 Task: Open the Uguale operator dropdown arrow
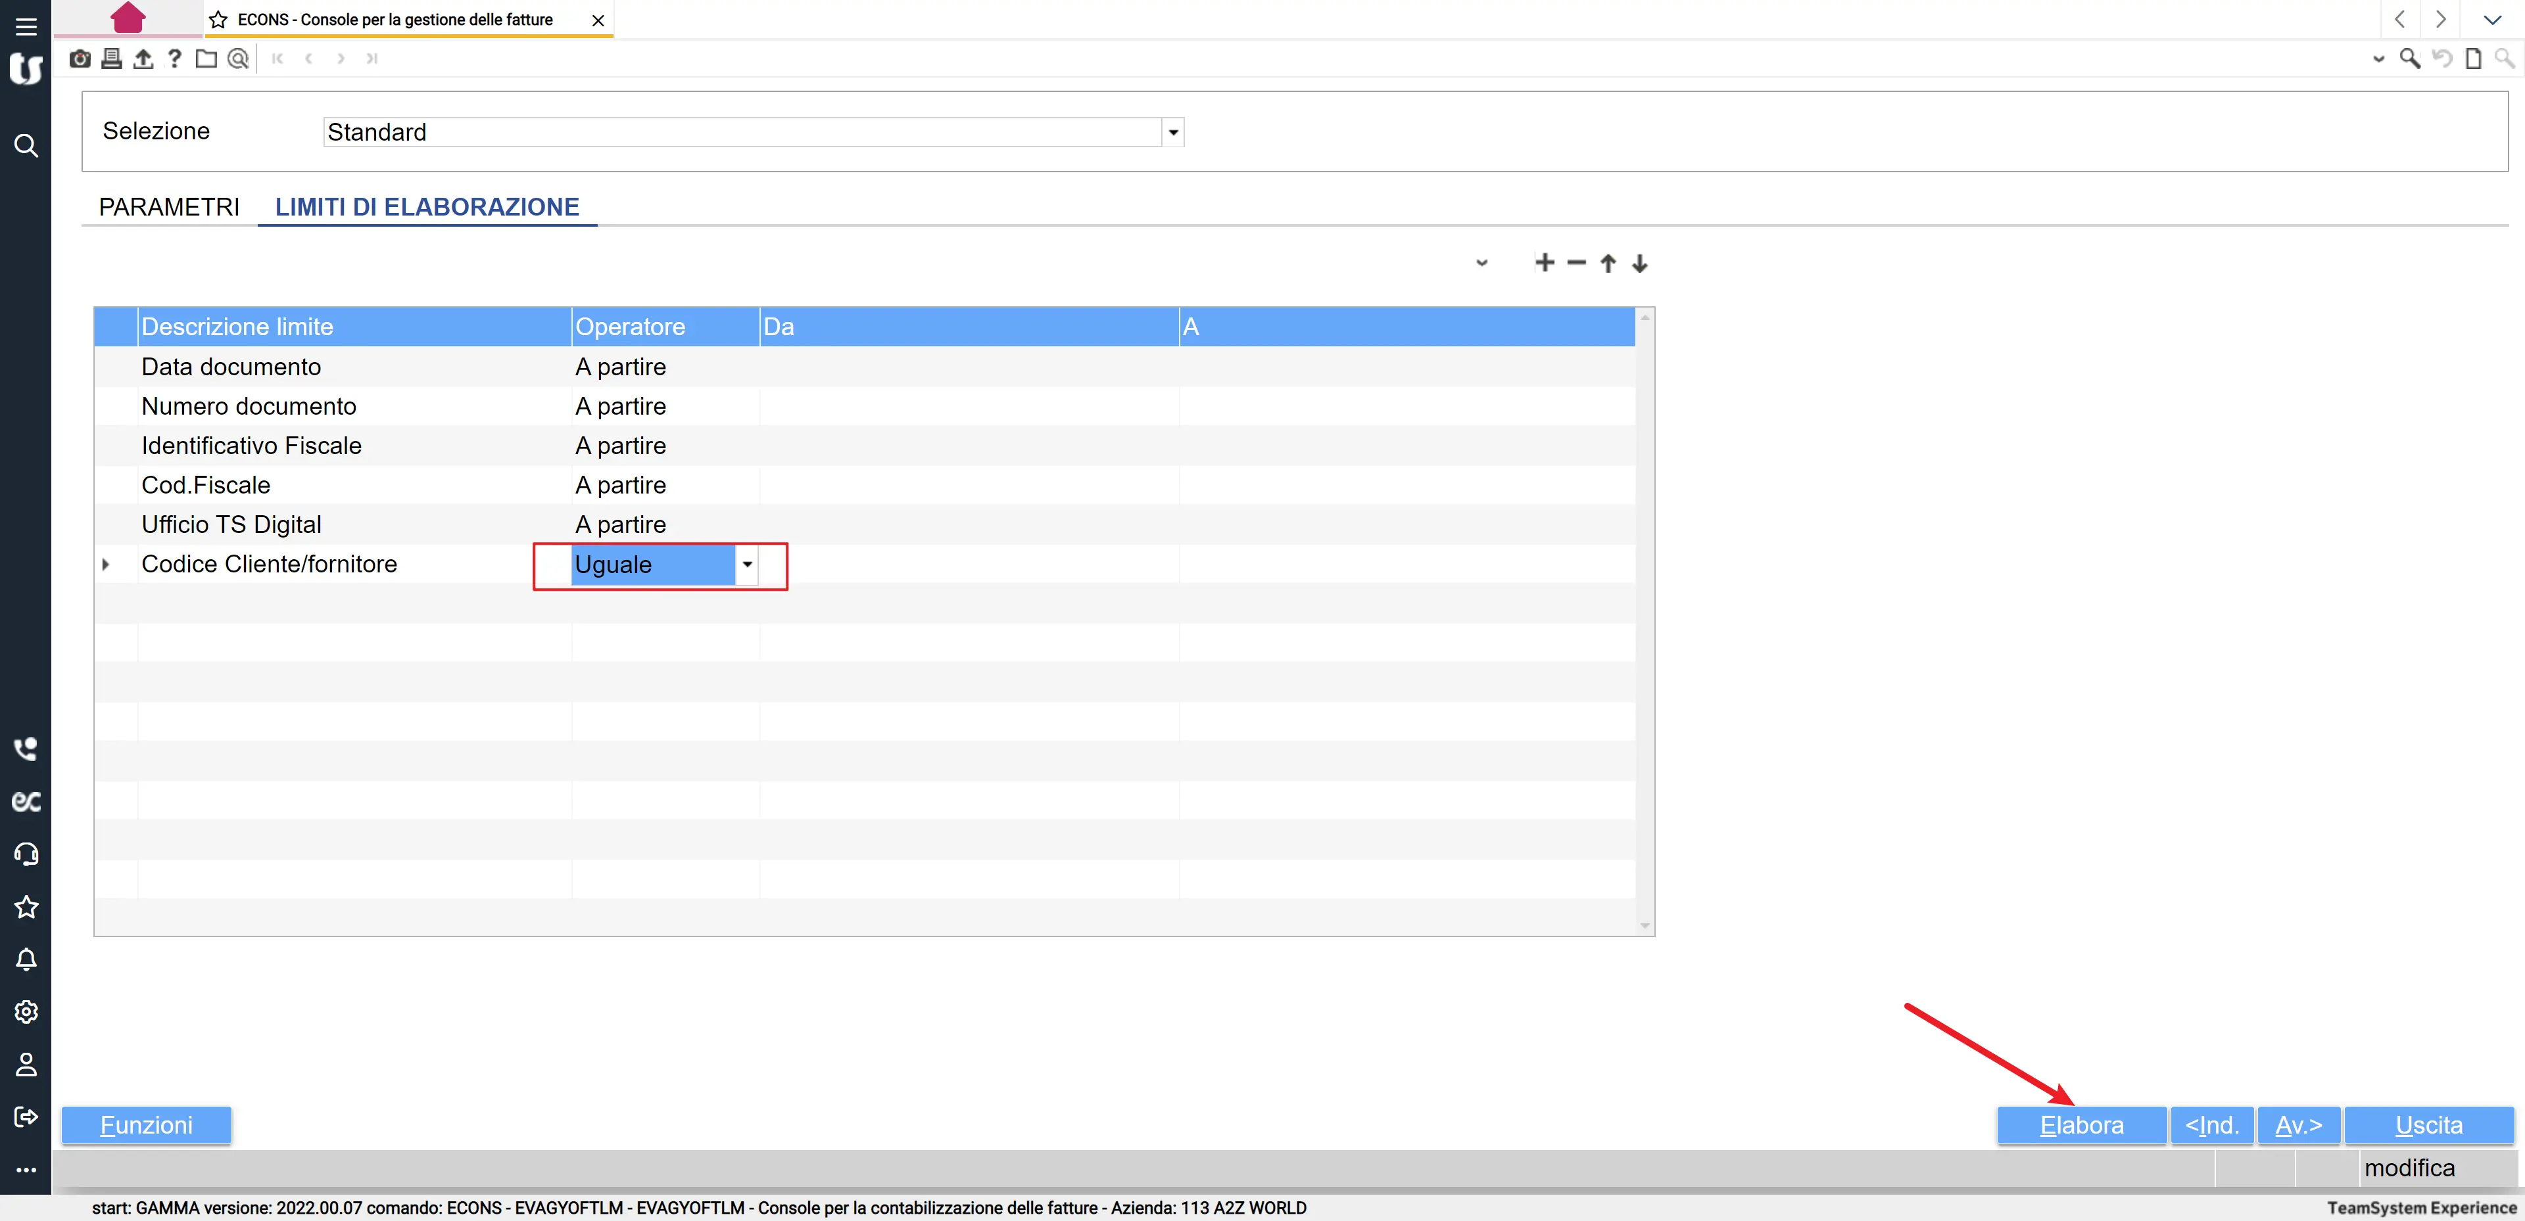pos(747,564)
